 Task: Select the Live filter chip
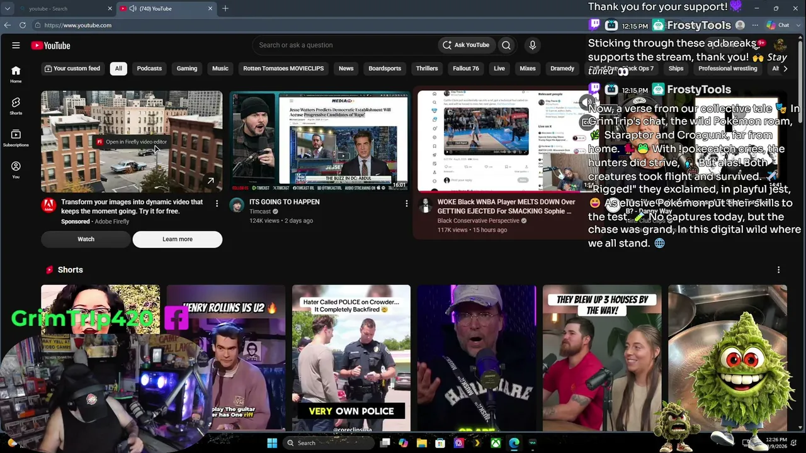click(499, 69)
